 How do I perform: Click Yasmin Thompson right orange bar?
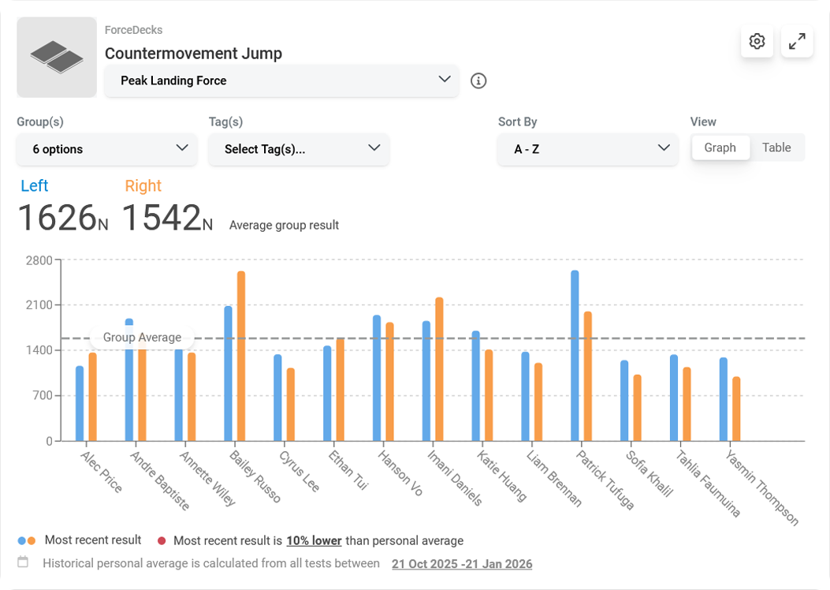[736, 409]
